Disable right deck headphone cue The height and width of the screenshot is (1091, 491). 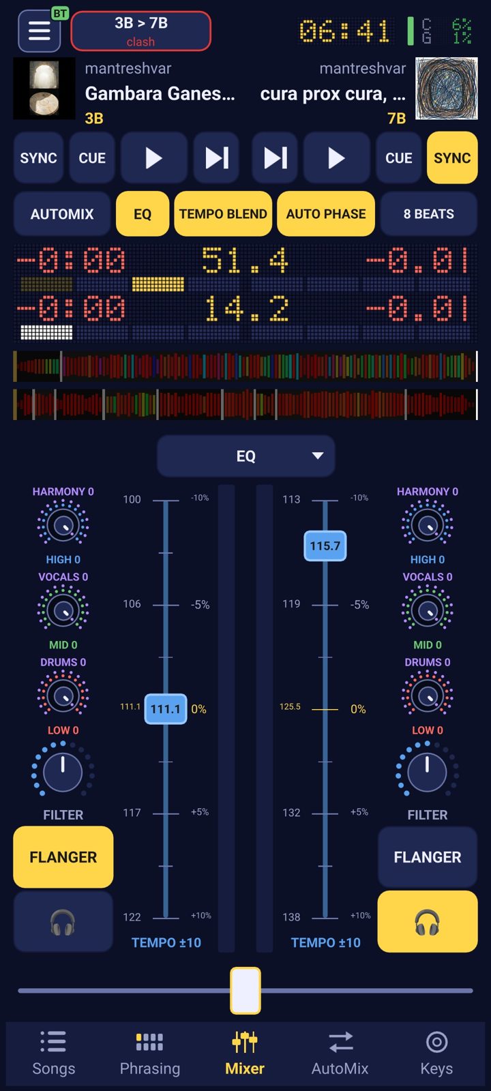click(428, 922)
